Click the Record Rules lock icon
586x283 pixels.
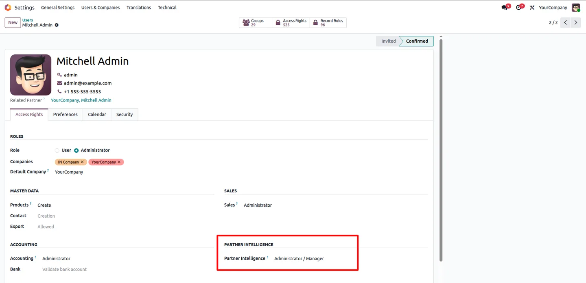click(315, 23)
